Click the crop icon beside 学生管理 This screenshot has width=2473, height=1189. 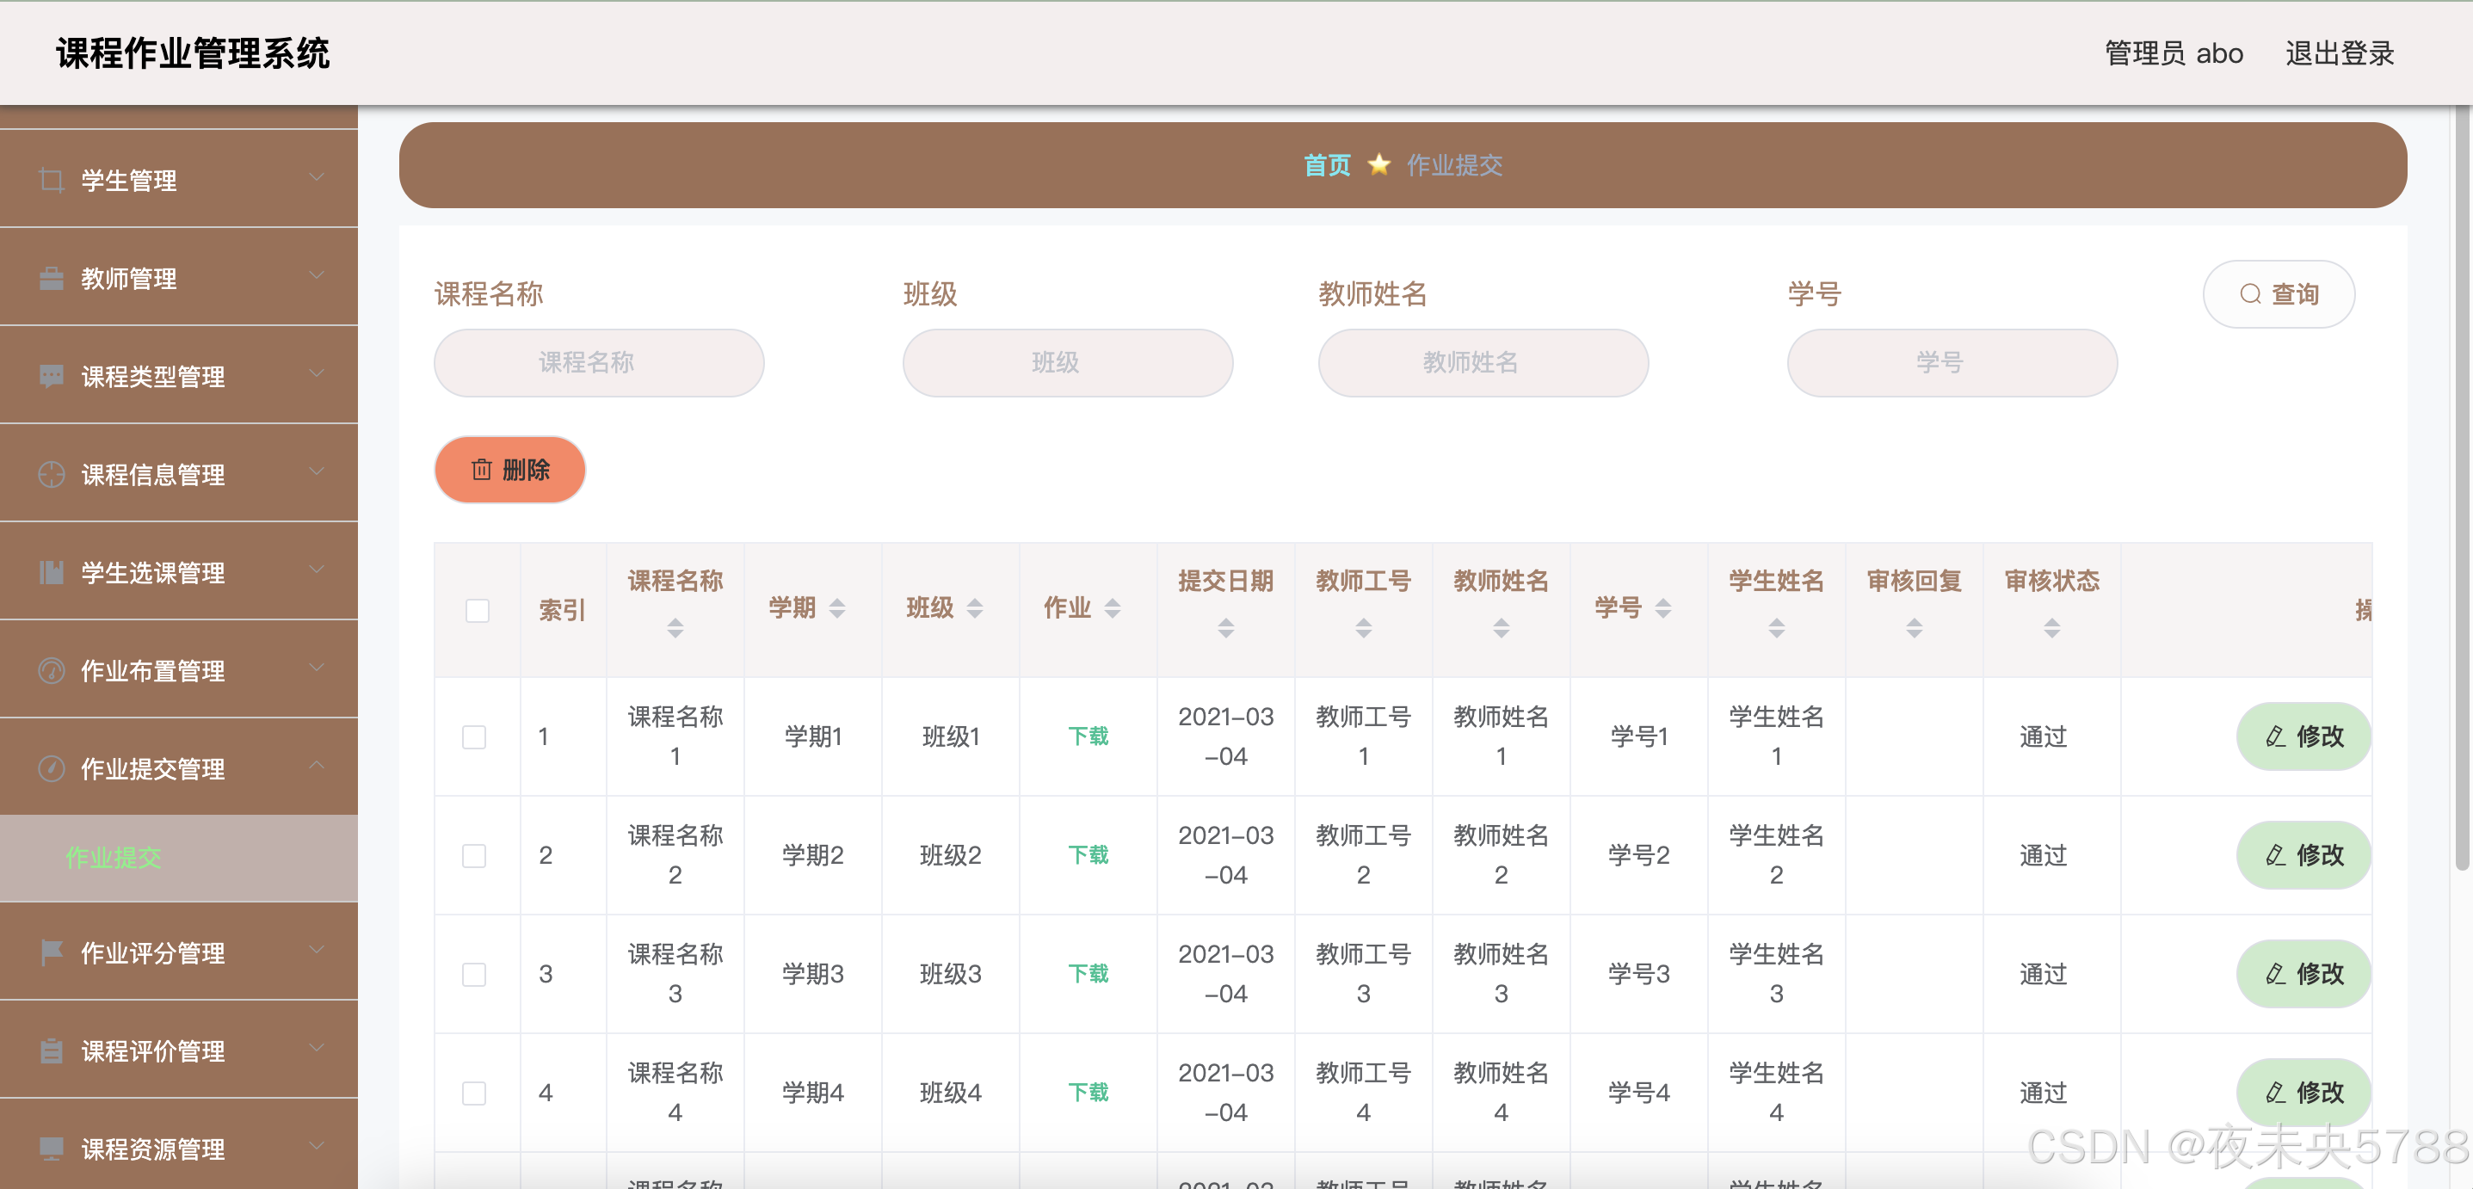(x=51, y=181)
